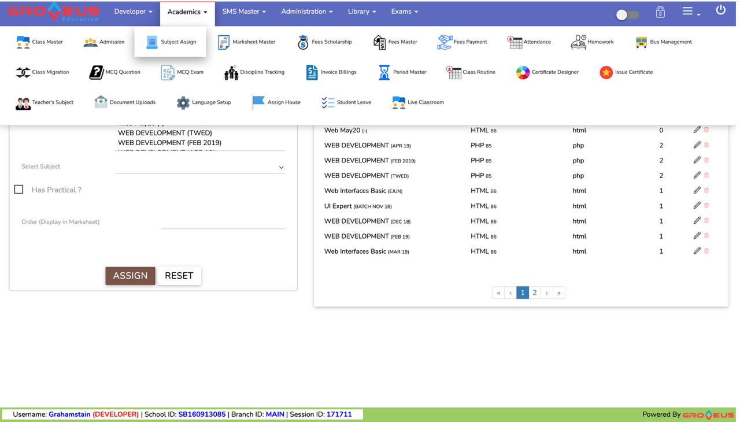Viewport: 740px width, 422px height.
Task: Click the Fees Scholarship icon
Action: 303,42
